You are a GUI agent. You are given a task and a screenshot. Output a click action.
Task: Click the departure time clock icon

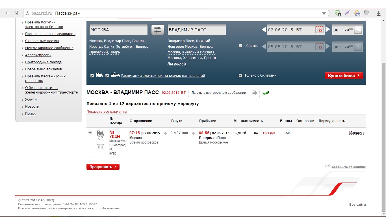[358, 30]
